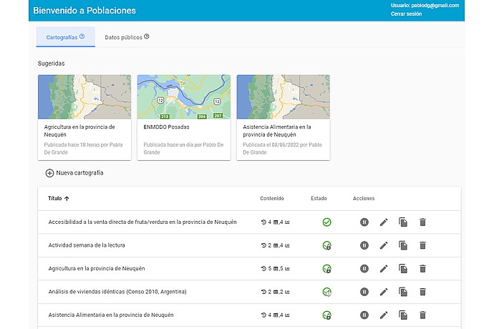Image resolution: width=494 pixels, height=329 pixels.
Task: Pause the Agricultura en la provincia de Neuquén row
Action: [364, 268]
